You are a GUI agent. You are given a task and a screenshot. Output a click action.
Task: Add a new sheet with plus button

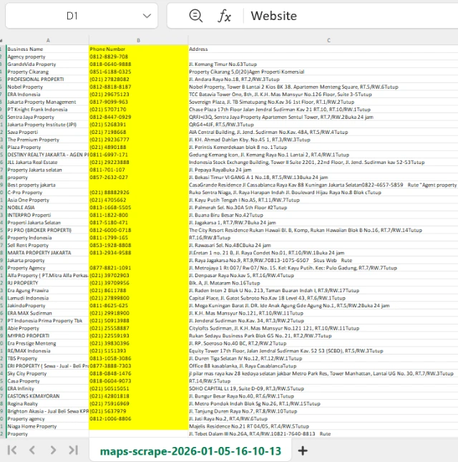303,451
